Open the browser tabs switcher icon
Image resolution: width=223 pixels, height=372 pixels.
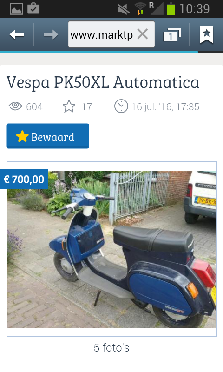(172, 34)
